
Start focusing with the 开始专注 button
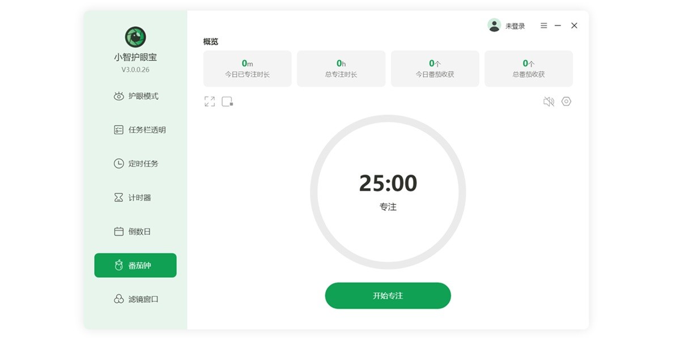pos(388,295)
